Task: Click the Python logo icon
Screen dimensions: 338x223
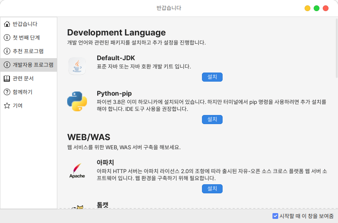Action: (77, 101)
